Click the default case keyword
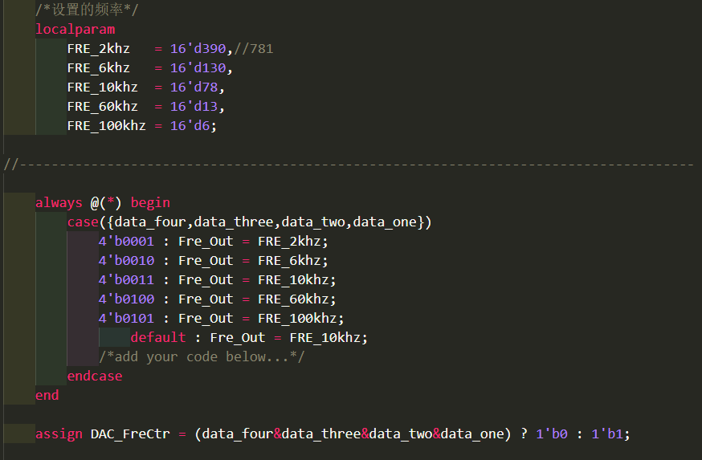This screenshot has width=702, height=460. coord(157,338)
